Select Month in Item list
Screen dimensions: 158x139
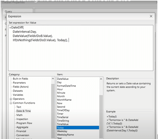pos(61,96)
